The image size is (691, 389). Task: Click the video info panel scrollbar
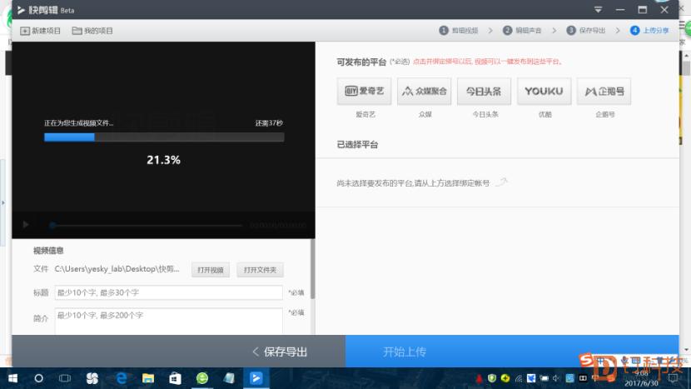(313, 269)
